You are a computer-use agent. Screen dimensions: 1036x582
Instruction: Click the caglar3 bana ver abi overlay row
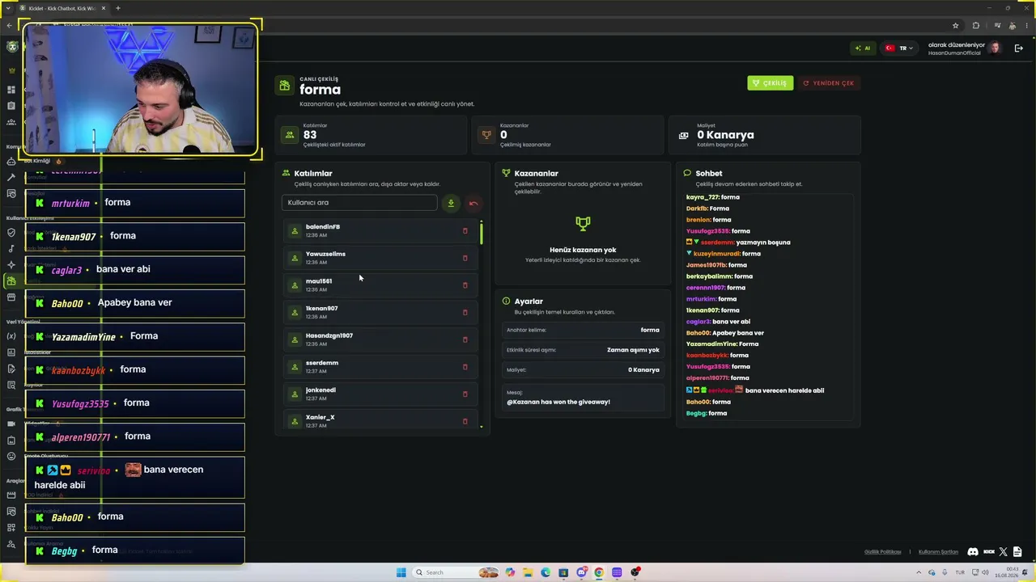[x=135, y=269]
